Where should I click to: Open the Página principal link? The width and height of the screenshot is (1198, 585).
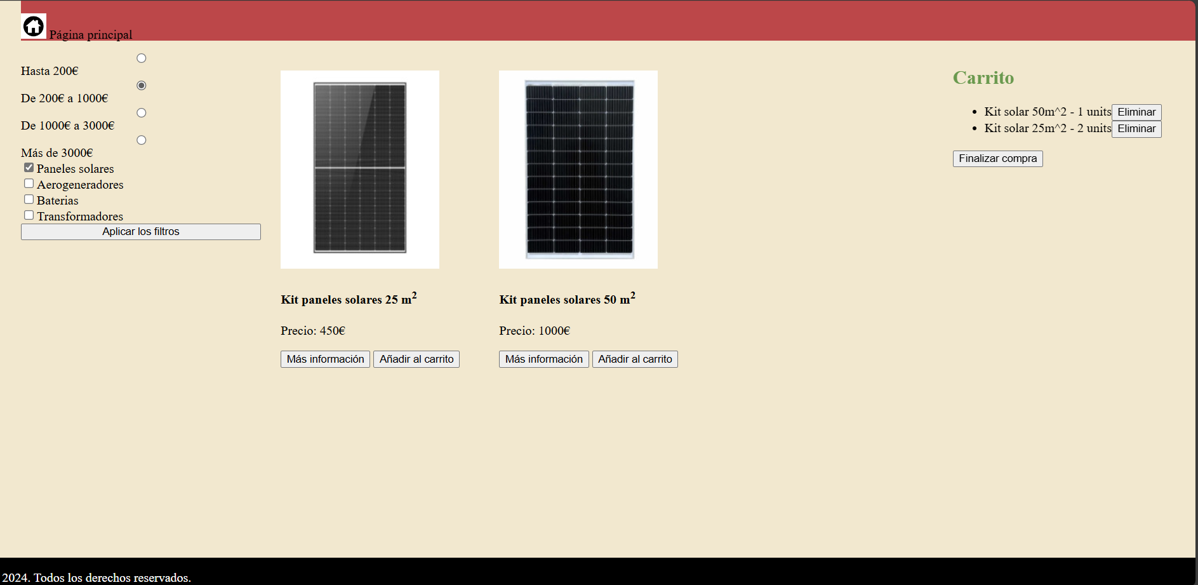[91, 35]
